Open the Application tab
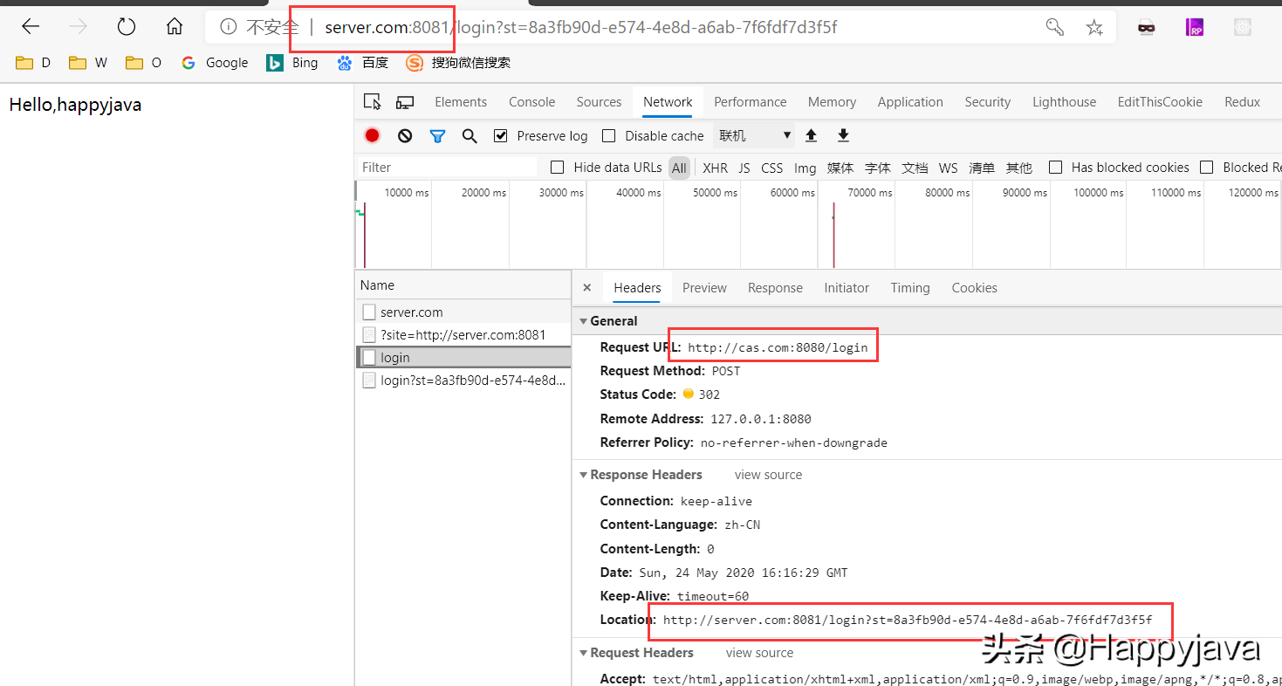Viewport: 1282px width, 686px height. 910,102
